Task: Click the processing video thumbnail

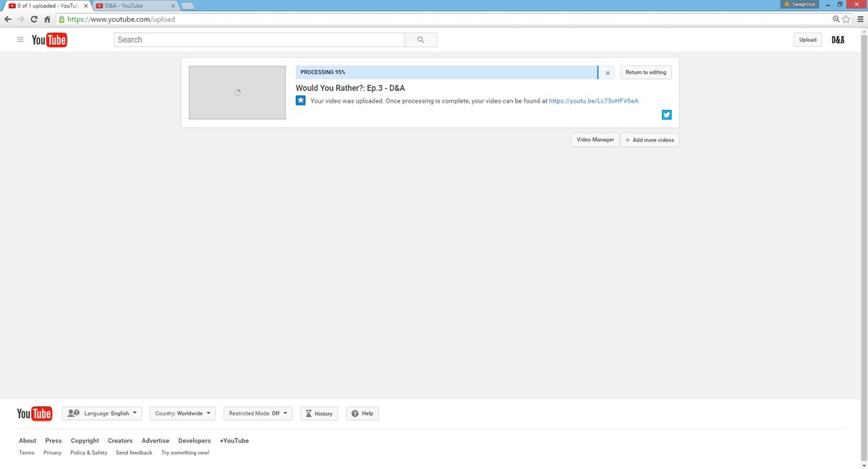Action: (237, 92)
